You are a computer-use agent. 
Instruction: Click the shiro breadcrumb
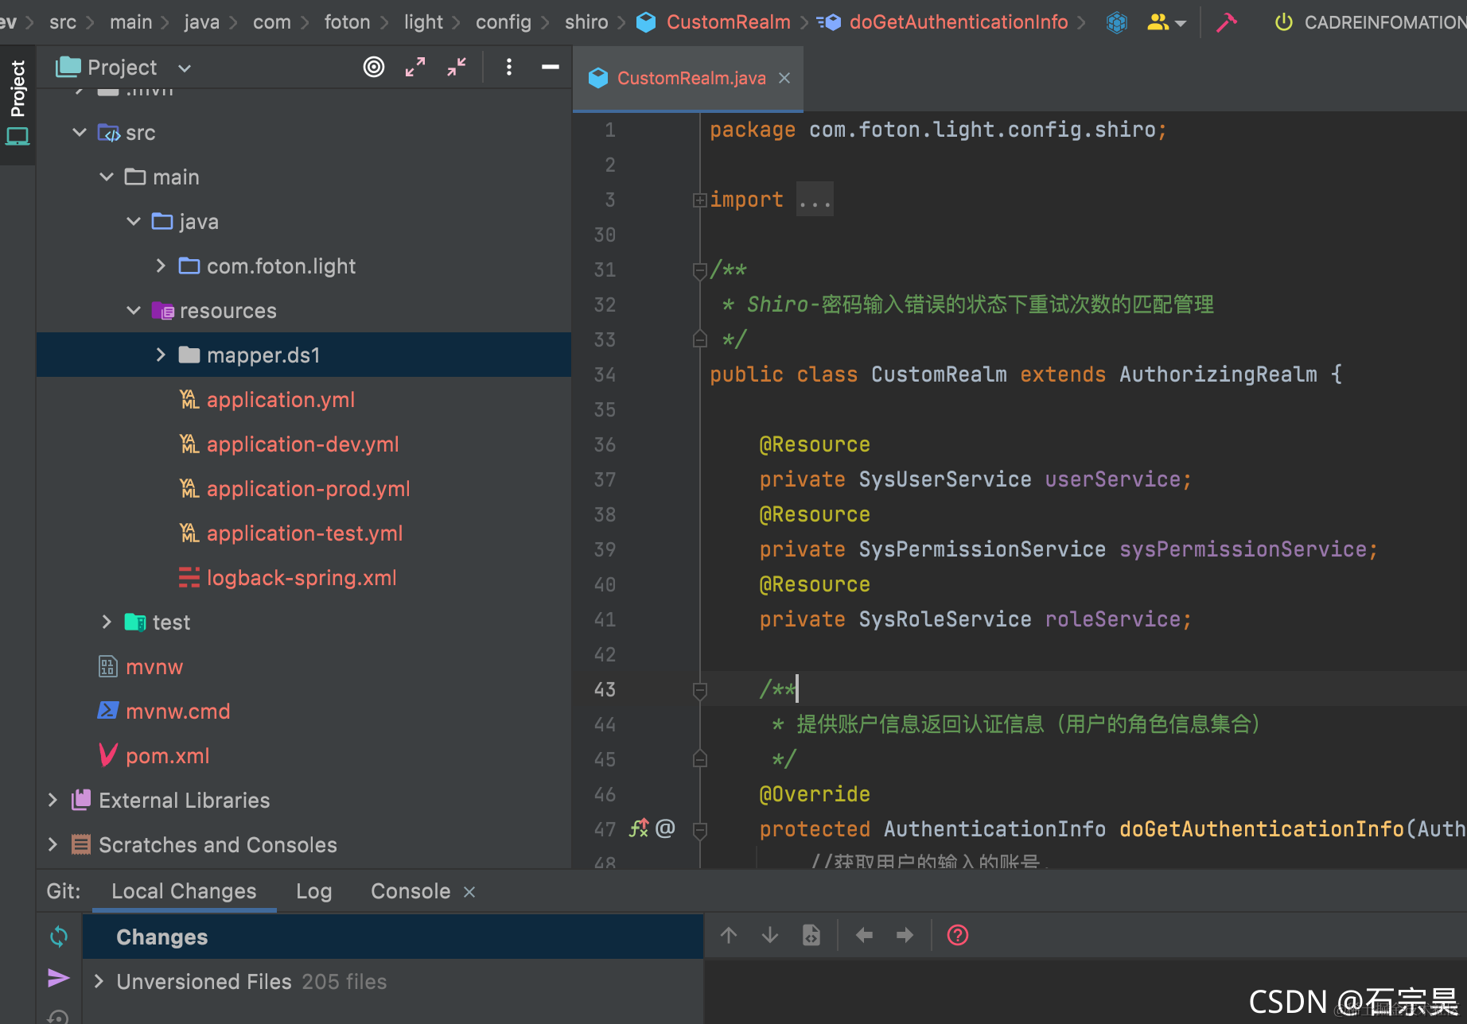(586, 22)
